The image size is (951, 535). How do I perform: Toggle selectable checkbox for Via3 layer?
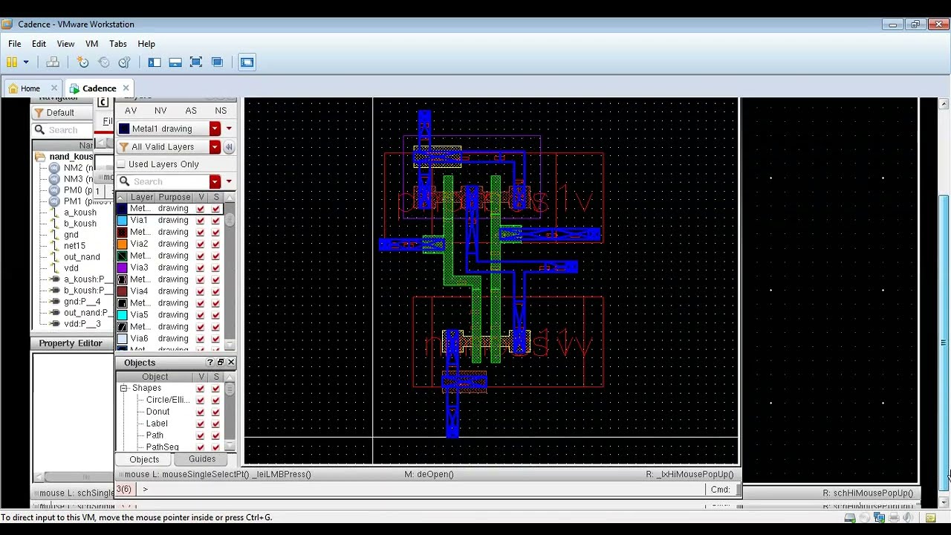tap(216, 267)
